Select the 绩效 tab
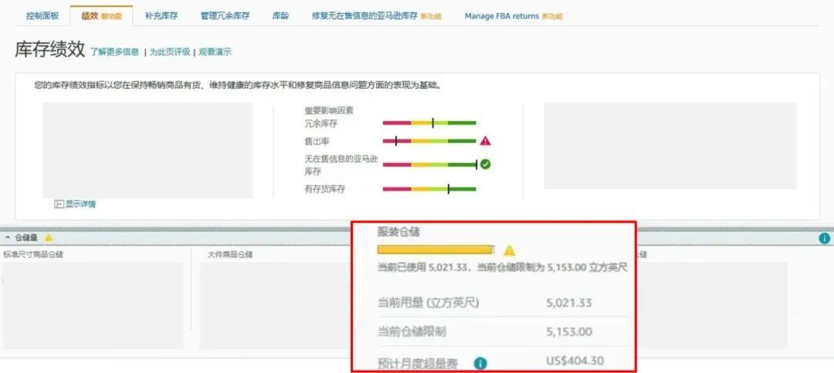834x373 pixels. 90,16
